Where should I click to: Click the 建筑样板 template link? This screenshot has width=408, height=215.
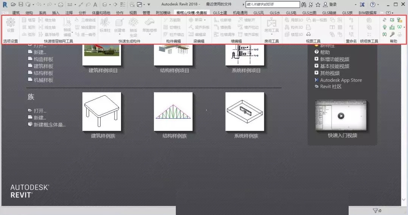point(40,66)
